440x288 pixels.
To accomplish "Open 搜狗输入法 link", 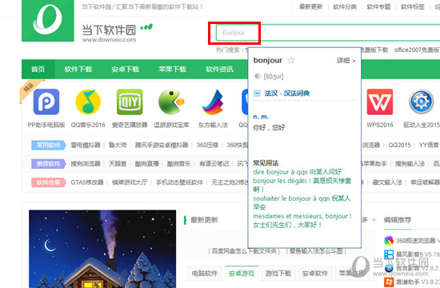I will (x=410, y=164).
